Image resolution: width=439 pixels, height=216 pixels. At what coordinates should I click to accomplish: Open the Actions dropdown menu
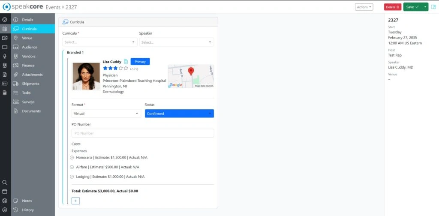pyautogui.click(x=364, y=7)
